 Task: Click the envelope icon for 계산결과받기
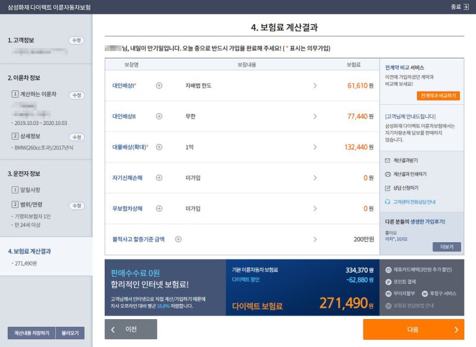pos(388,160)
